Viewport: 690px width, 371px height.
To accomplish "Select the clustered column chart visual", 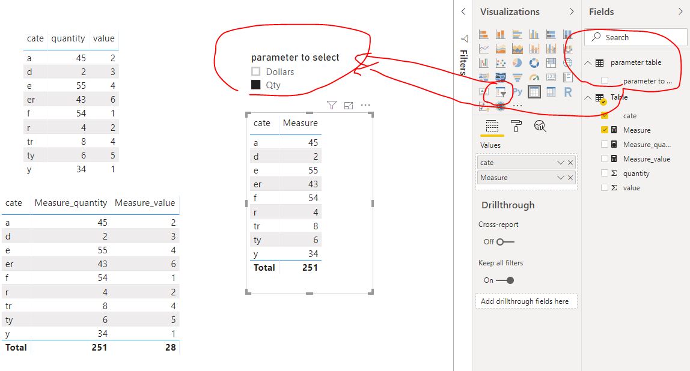I will 534,34.
